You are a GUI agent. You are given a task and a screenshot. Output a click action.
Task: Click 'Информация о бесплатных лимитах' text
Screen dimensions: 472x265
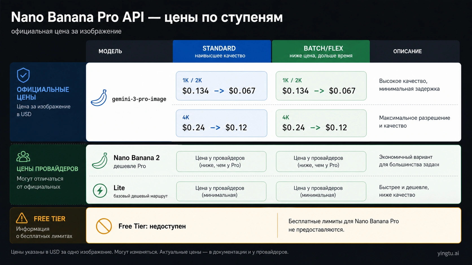(44, 233)
